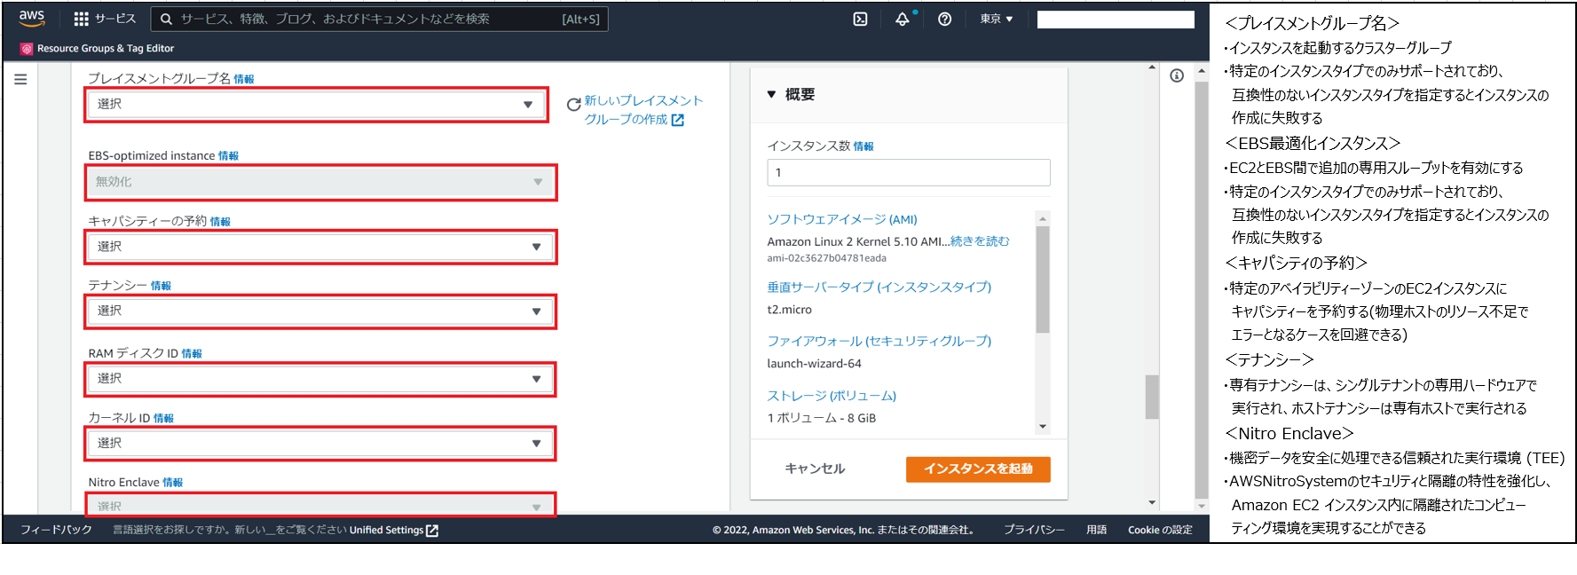Open the プレイスメントグループ名 dropdown
This screenshot has height=575, width=1577.
tap(317, 105)
